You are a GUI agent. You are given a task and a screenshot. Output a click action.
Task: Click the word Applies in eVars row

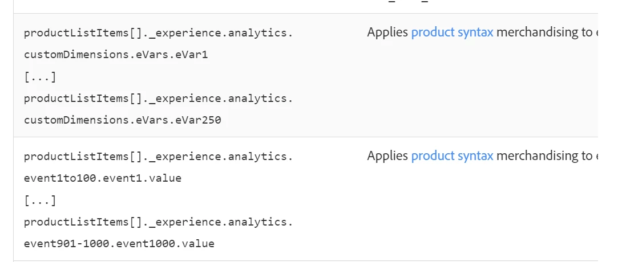(387, 32)
